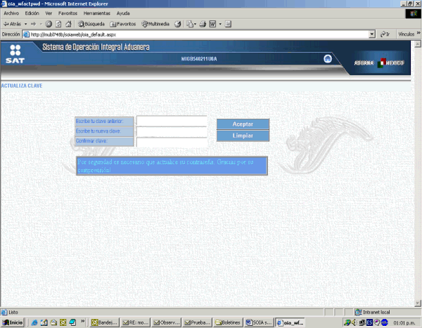This screenshot has height=328, width=422.
Task: Click the security message about updating contraseña
Action: click(172, 166)
